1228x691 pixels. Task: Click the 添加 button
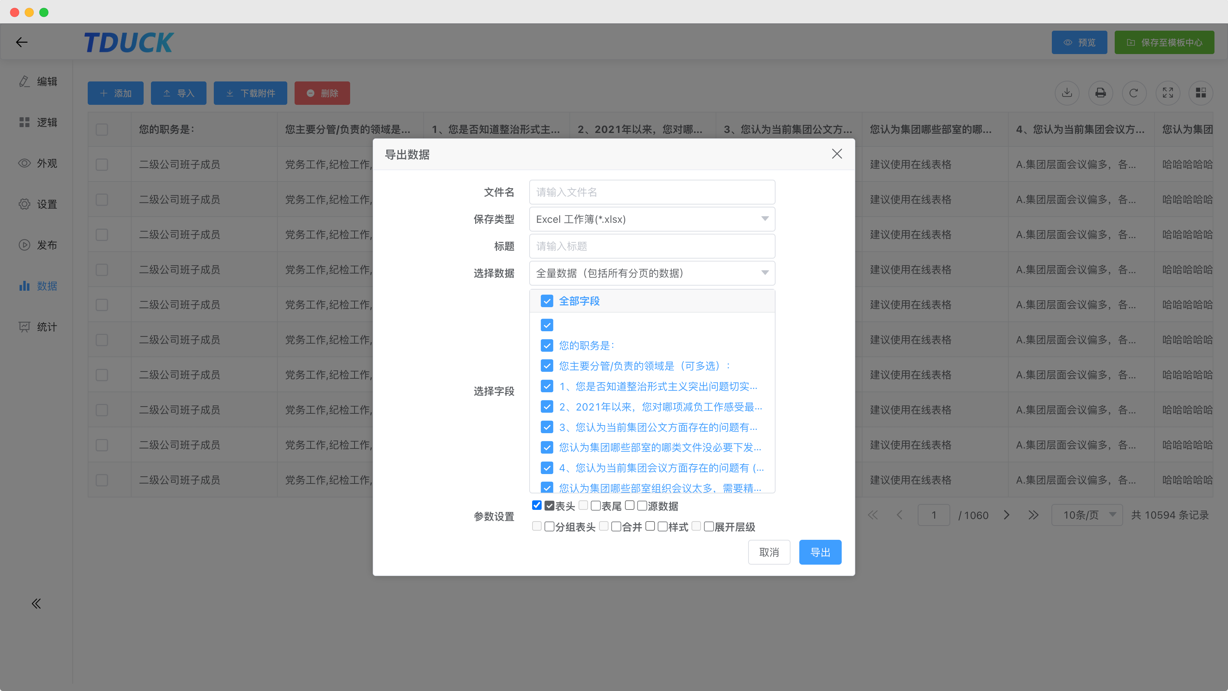pos(115,93)
